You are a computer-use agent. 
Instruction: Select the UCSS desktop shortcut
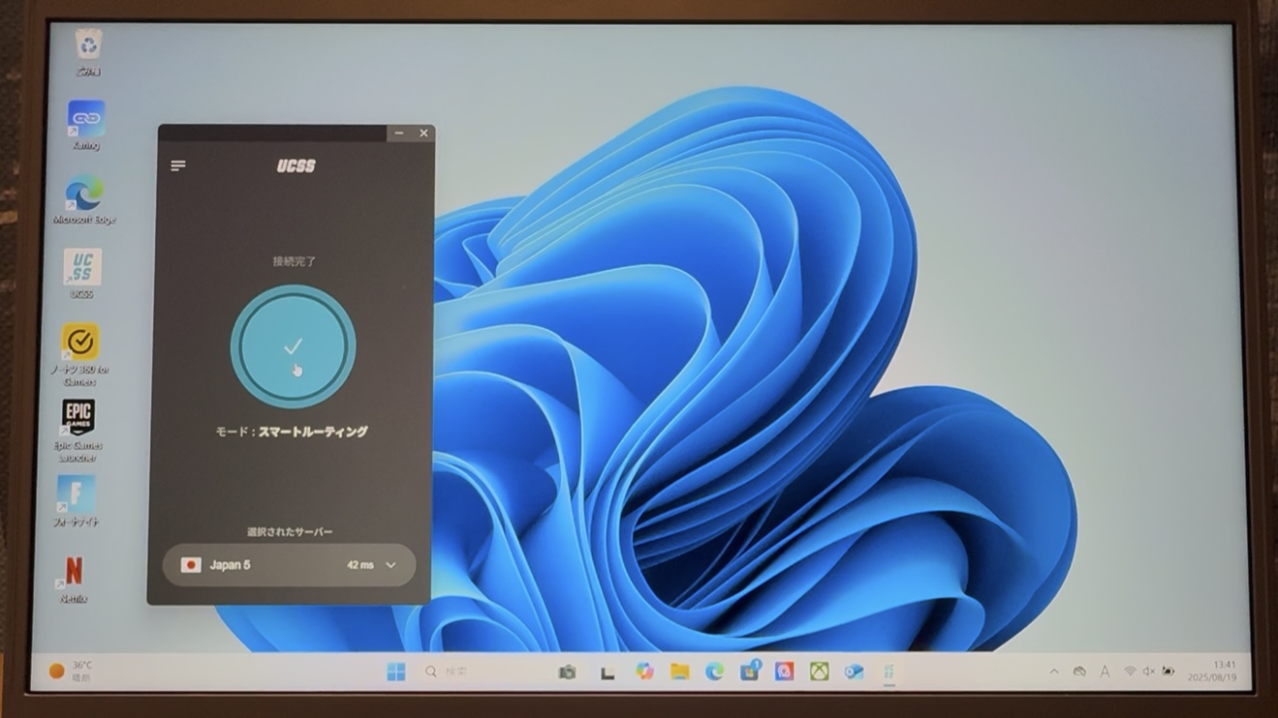(82, 268)
